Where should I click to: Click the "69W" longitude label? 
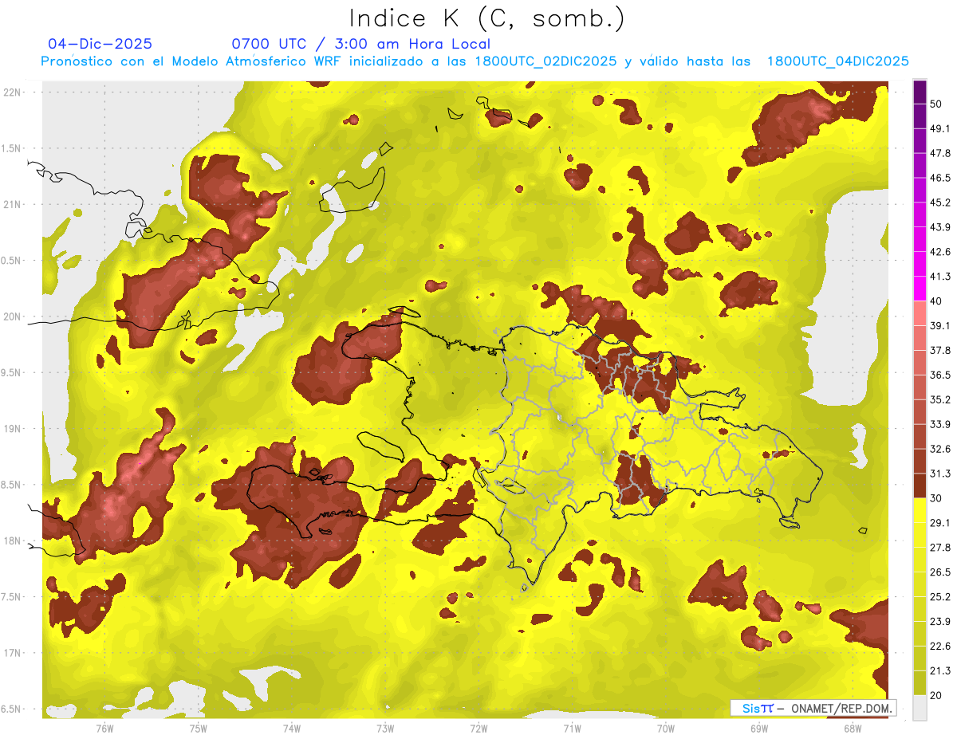[759, 728]
